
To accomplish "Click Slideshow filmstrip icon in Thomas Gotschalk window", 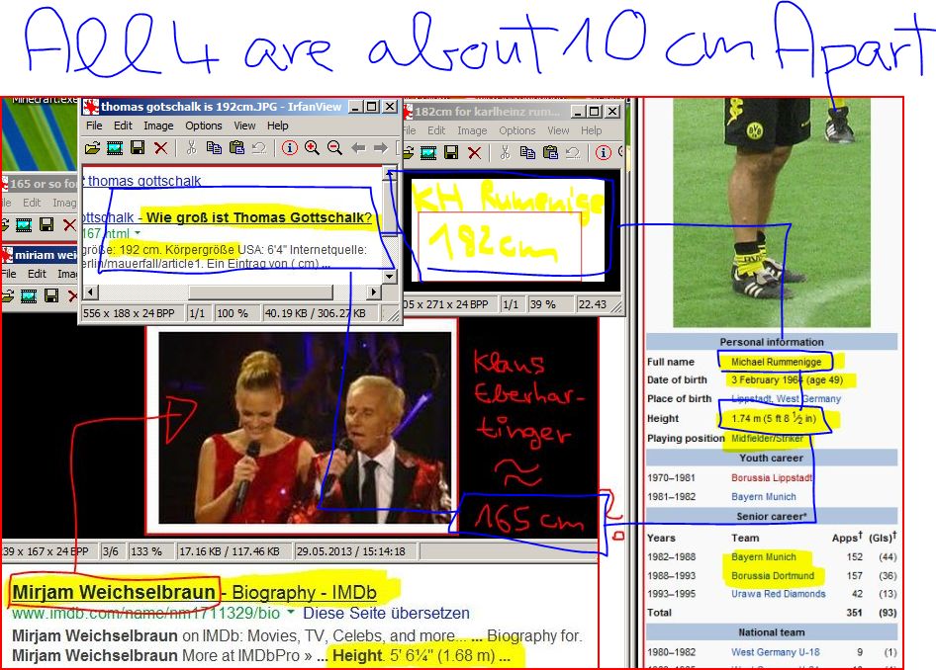I will pos(115,148).
